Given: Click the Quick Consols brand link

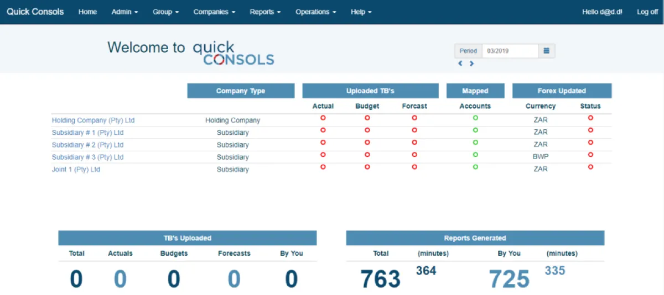Looking at the screenshot, I should (x=35, y=12).
